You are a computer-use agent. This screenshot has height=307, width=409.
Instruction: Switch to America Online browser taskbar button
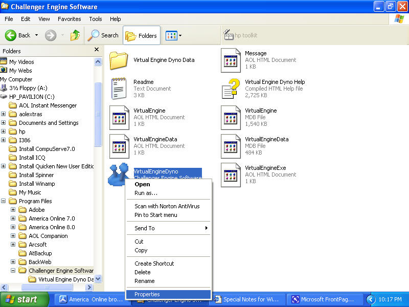point(92,299)
